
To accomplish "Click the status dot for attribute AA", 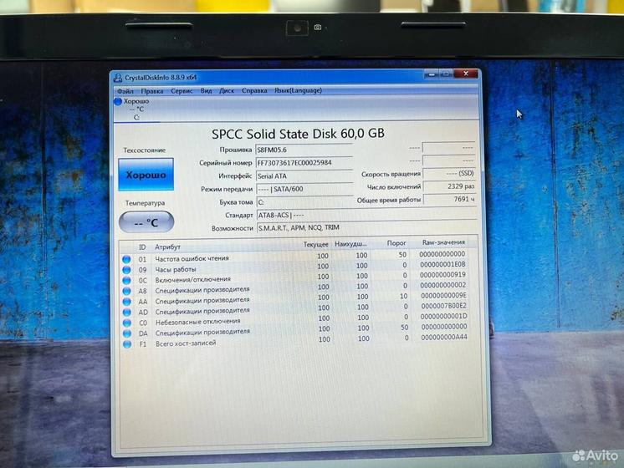I will click(x=126, y=302).
